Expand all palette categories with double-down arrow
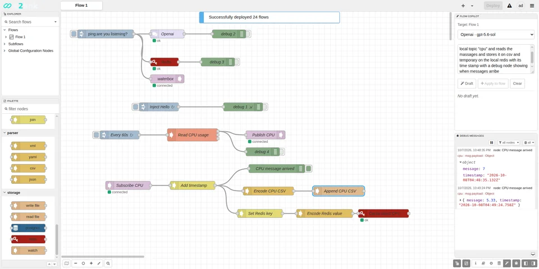 click(54, 264)
